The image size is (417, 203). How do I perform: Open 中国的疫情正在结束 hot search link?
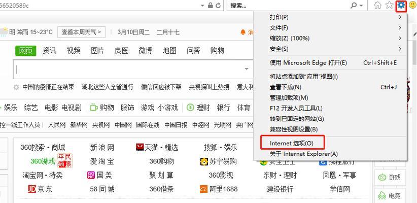[x=48, y=87]
